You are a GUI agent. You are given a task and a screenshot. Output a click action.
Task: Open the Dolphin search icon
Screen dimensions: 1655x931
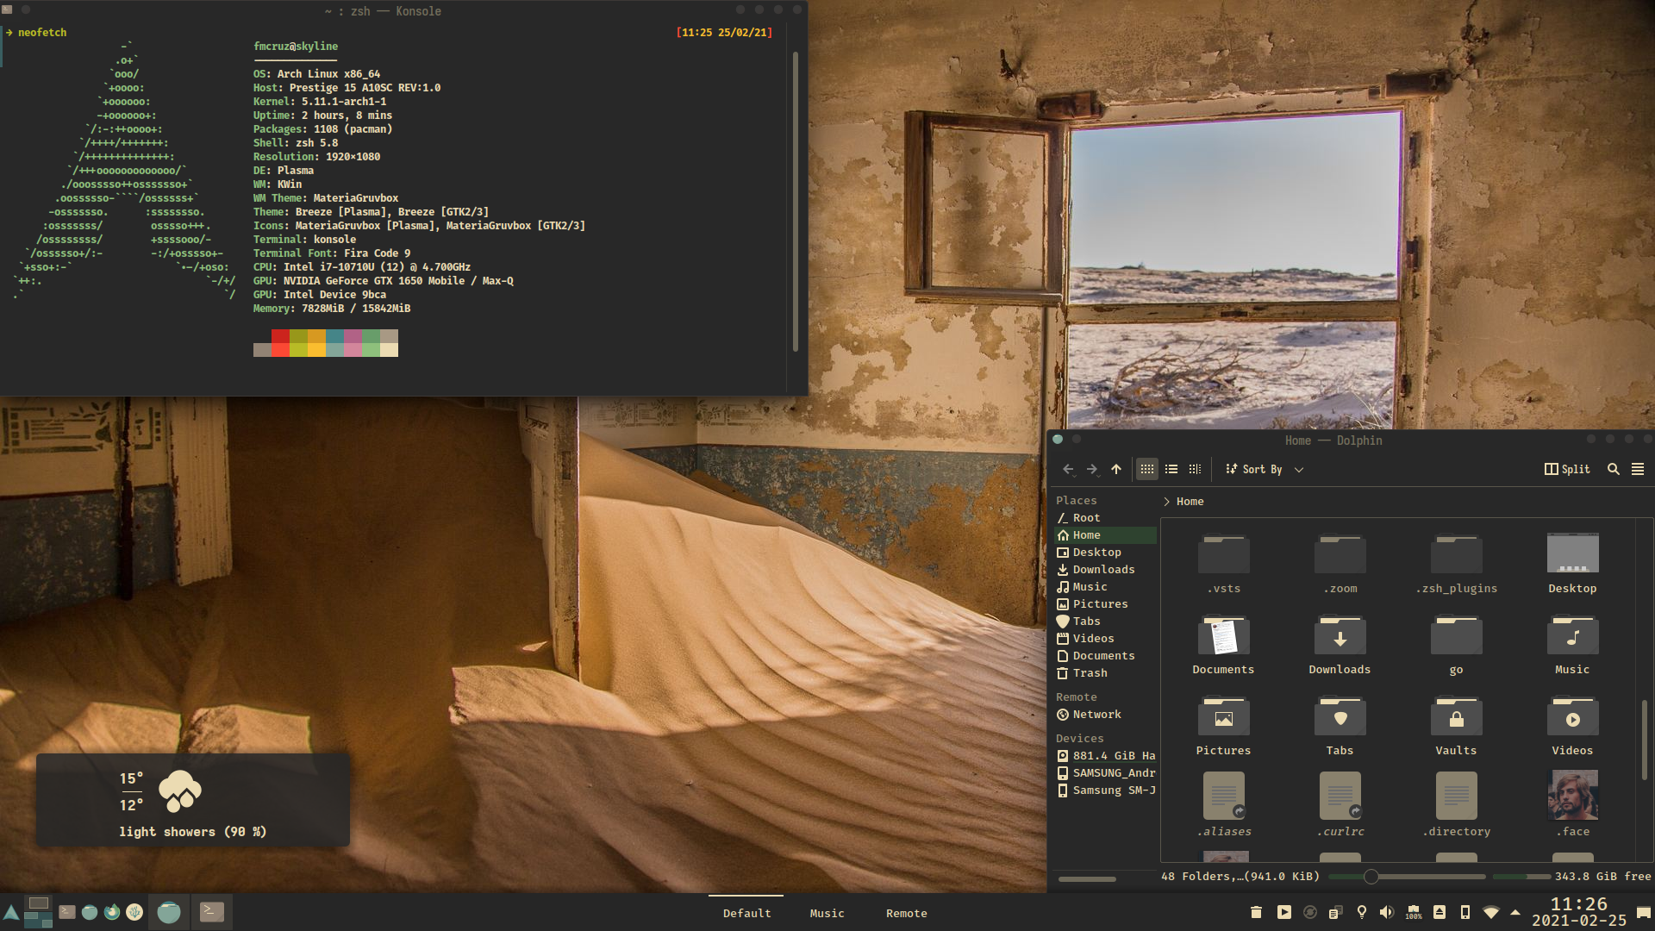click(x=1613, y=469)
